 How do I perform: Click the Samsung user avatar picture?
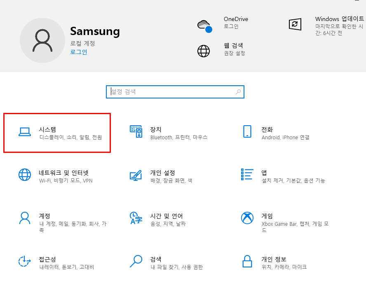click(x=42, y=40)
